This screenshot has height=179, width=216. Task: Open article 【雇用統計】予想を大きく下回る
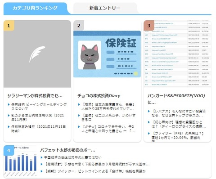(97, 164)
